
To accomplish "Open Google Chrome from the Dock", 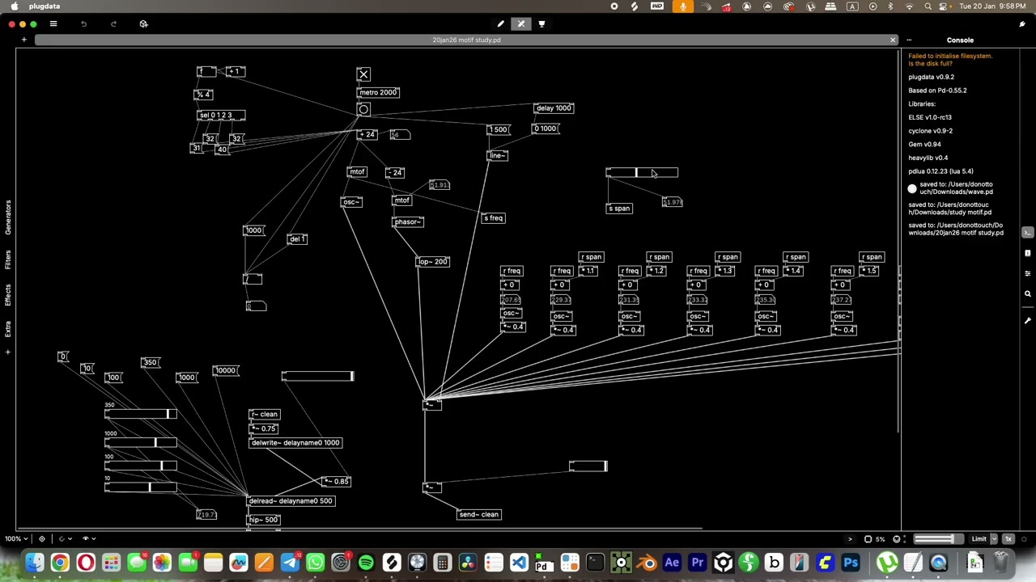I will pyautogui.click(x=60, y=563).
